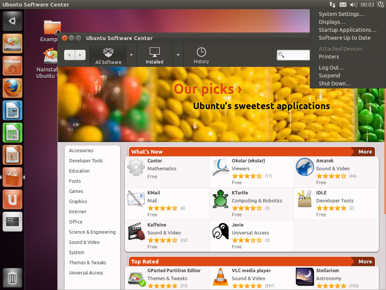Click the KTurtle green turtle icon
The width and height of the screenshot is (386, 290).
(x=221, y=199)
